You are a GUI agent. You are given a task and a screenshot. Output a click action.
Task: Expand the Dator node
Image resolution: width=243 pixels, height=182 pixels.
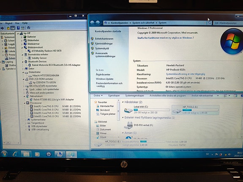tap(23, 68)
